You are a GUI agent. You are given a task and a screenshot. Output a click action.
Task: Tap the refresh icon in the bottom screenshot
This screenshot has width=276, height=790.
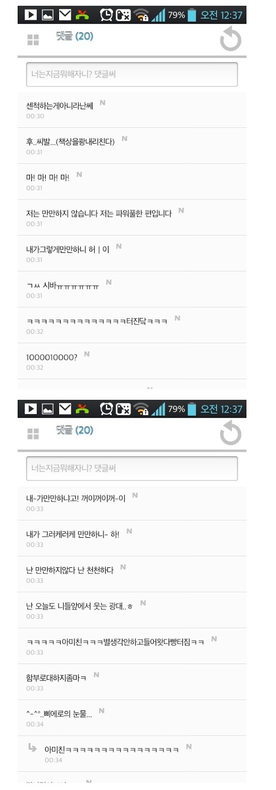[230, 433]
